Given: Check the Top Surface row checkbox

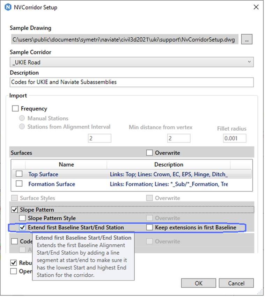Looking at the screenshot, I should click(x=19, y=174).
